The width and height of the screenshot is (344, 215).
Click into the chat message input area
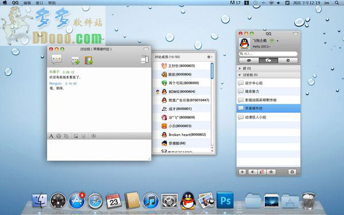coord(99,150)
